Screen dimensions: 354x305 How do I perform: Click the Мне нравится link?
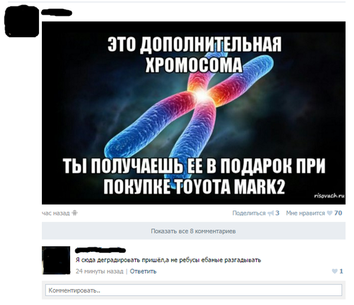click(306, 213)
